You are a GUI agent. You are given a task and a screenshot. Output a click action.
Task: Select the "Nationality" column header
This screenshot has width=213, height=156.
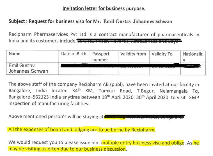click(x=193, y=57)
